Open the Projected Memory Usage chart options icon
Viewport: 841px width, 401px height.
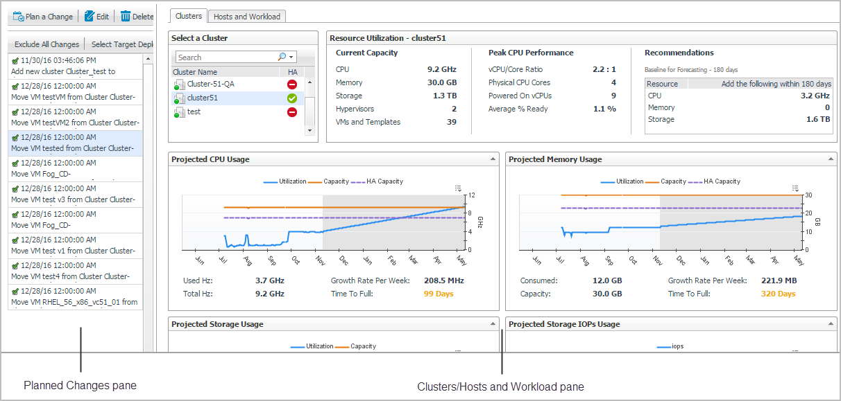click(795, 188)
